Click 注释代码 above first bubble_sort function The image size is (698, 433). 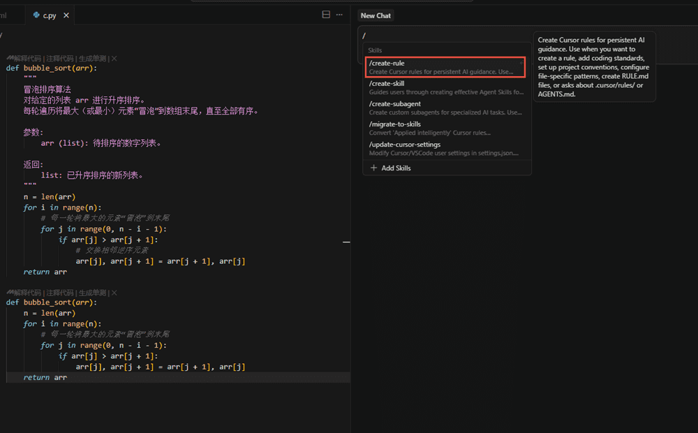(x=60, y=59)
